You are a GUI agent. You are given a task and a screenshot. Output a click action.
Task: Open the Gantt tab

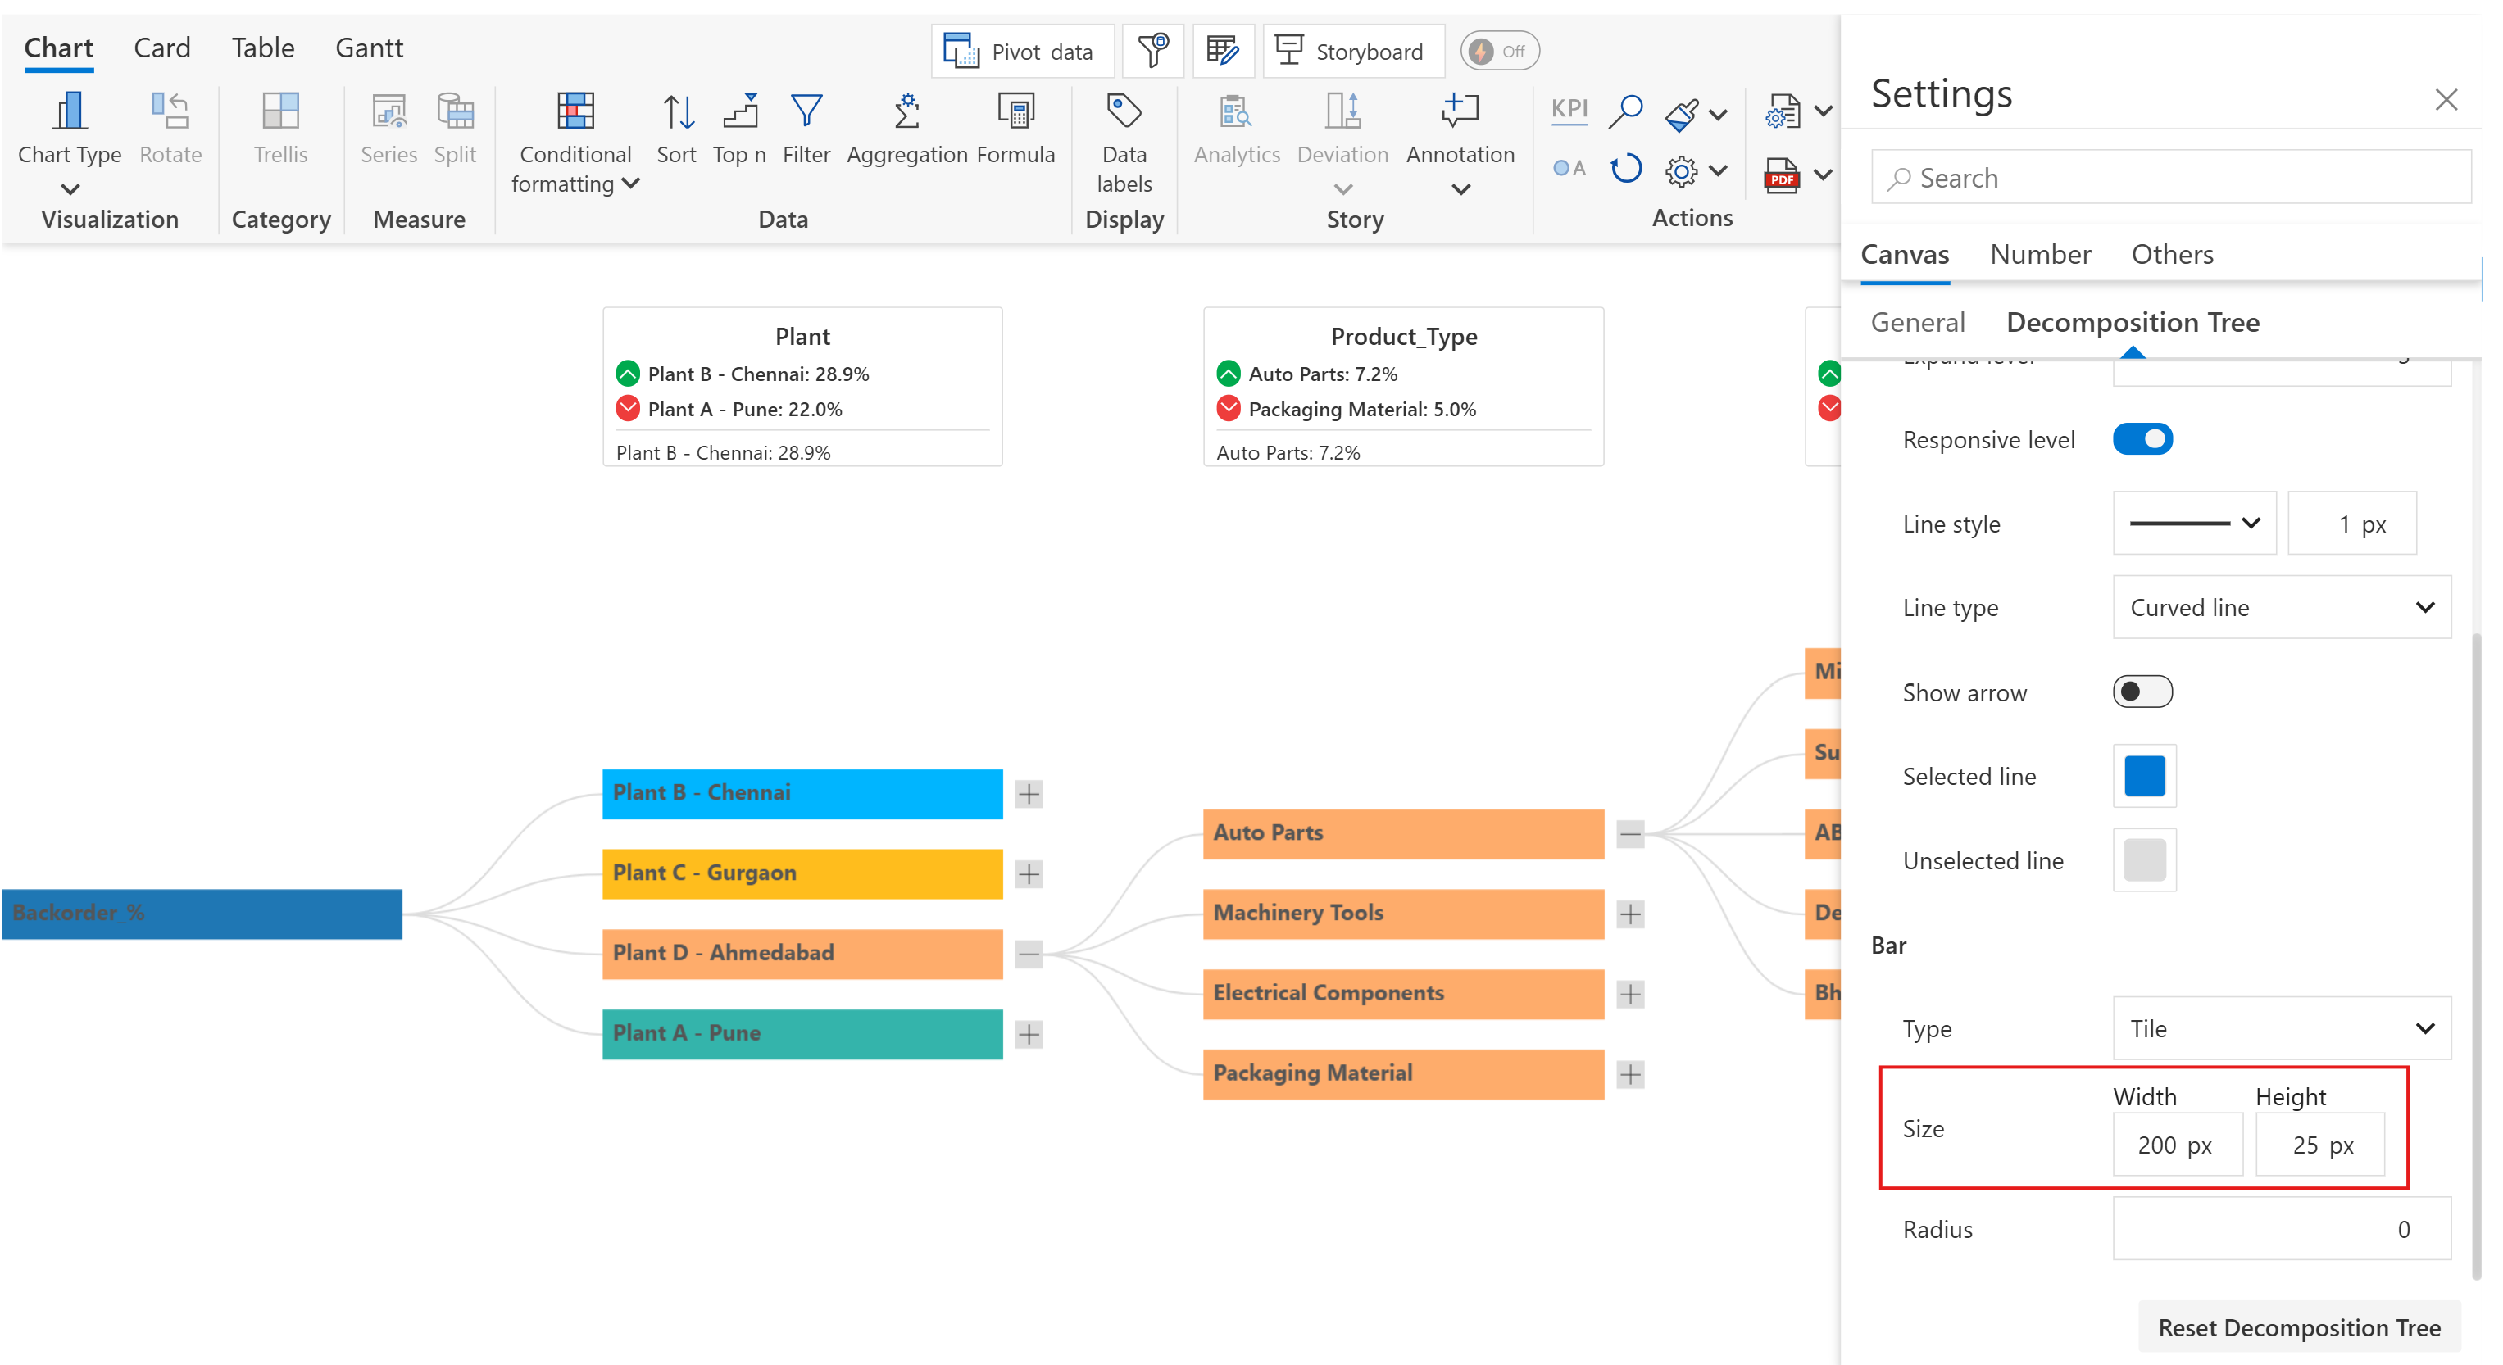368,48
